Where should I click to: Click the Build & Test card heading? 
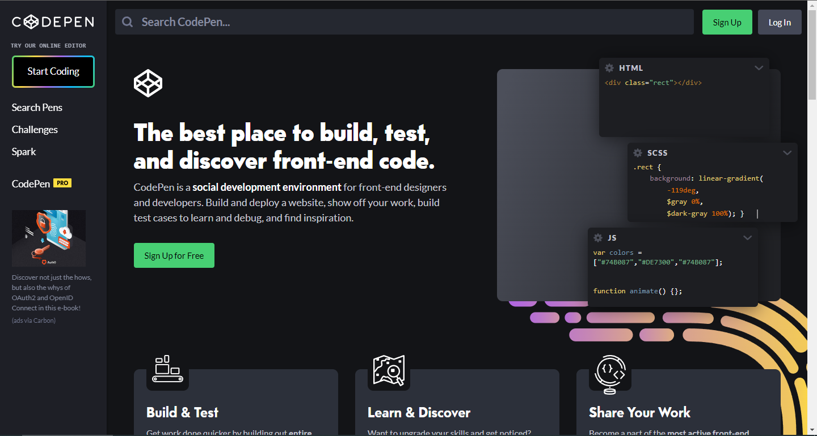182,412
